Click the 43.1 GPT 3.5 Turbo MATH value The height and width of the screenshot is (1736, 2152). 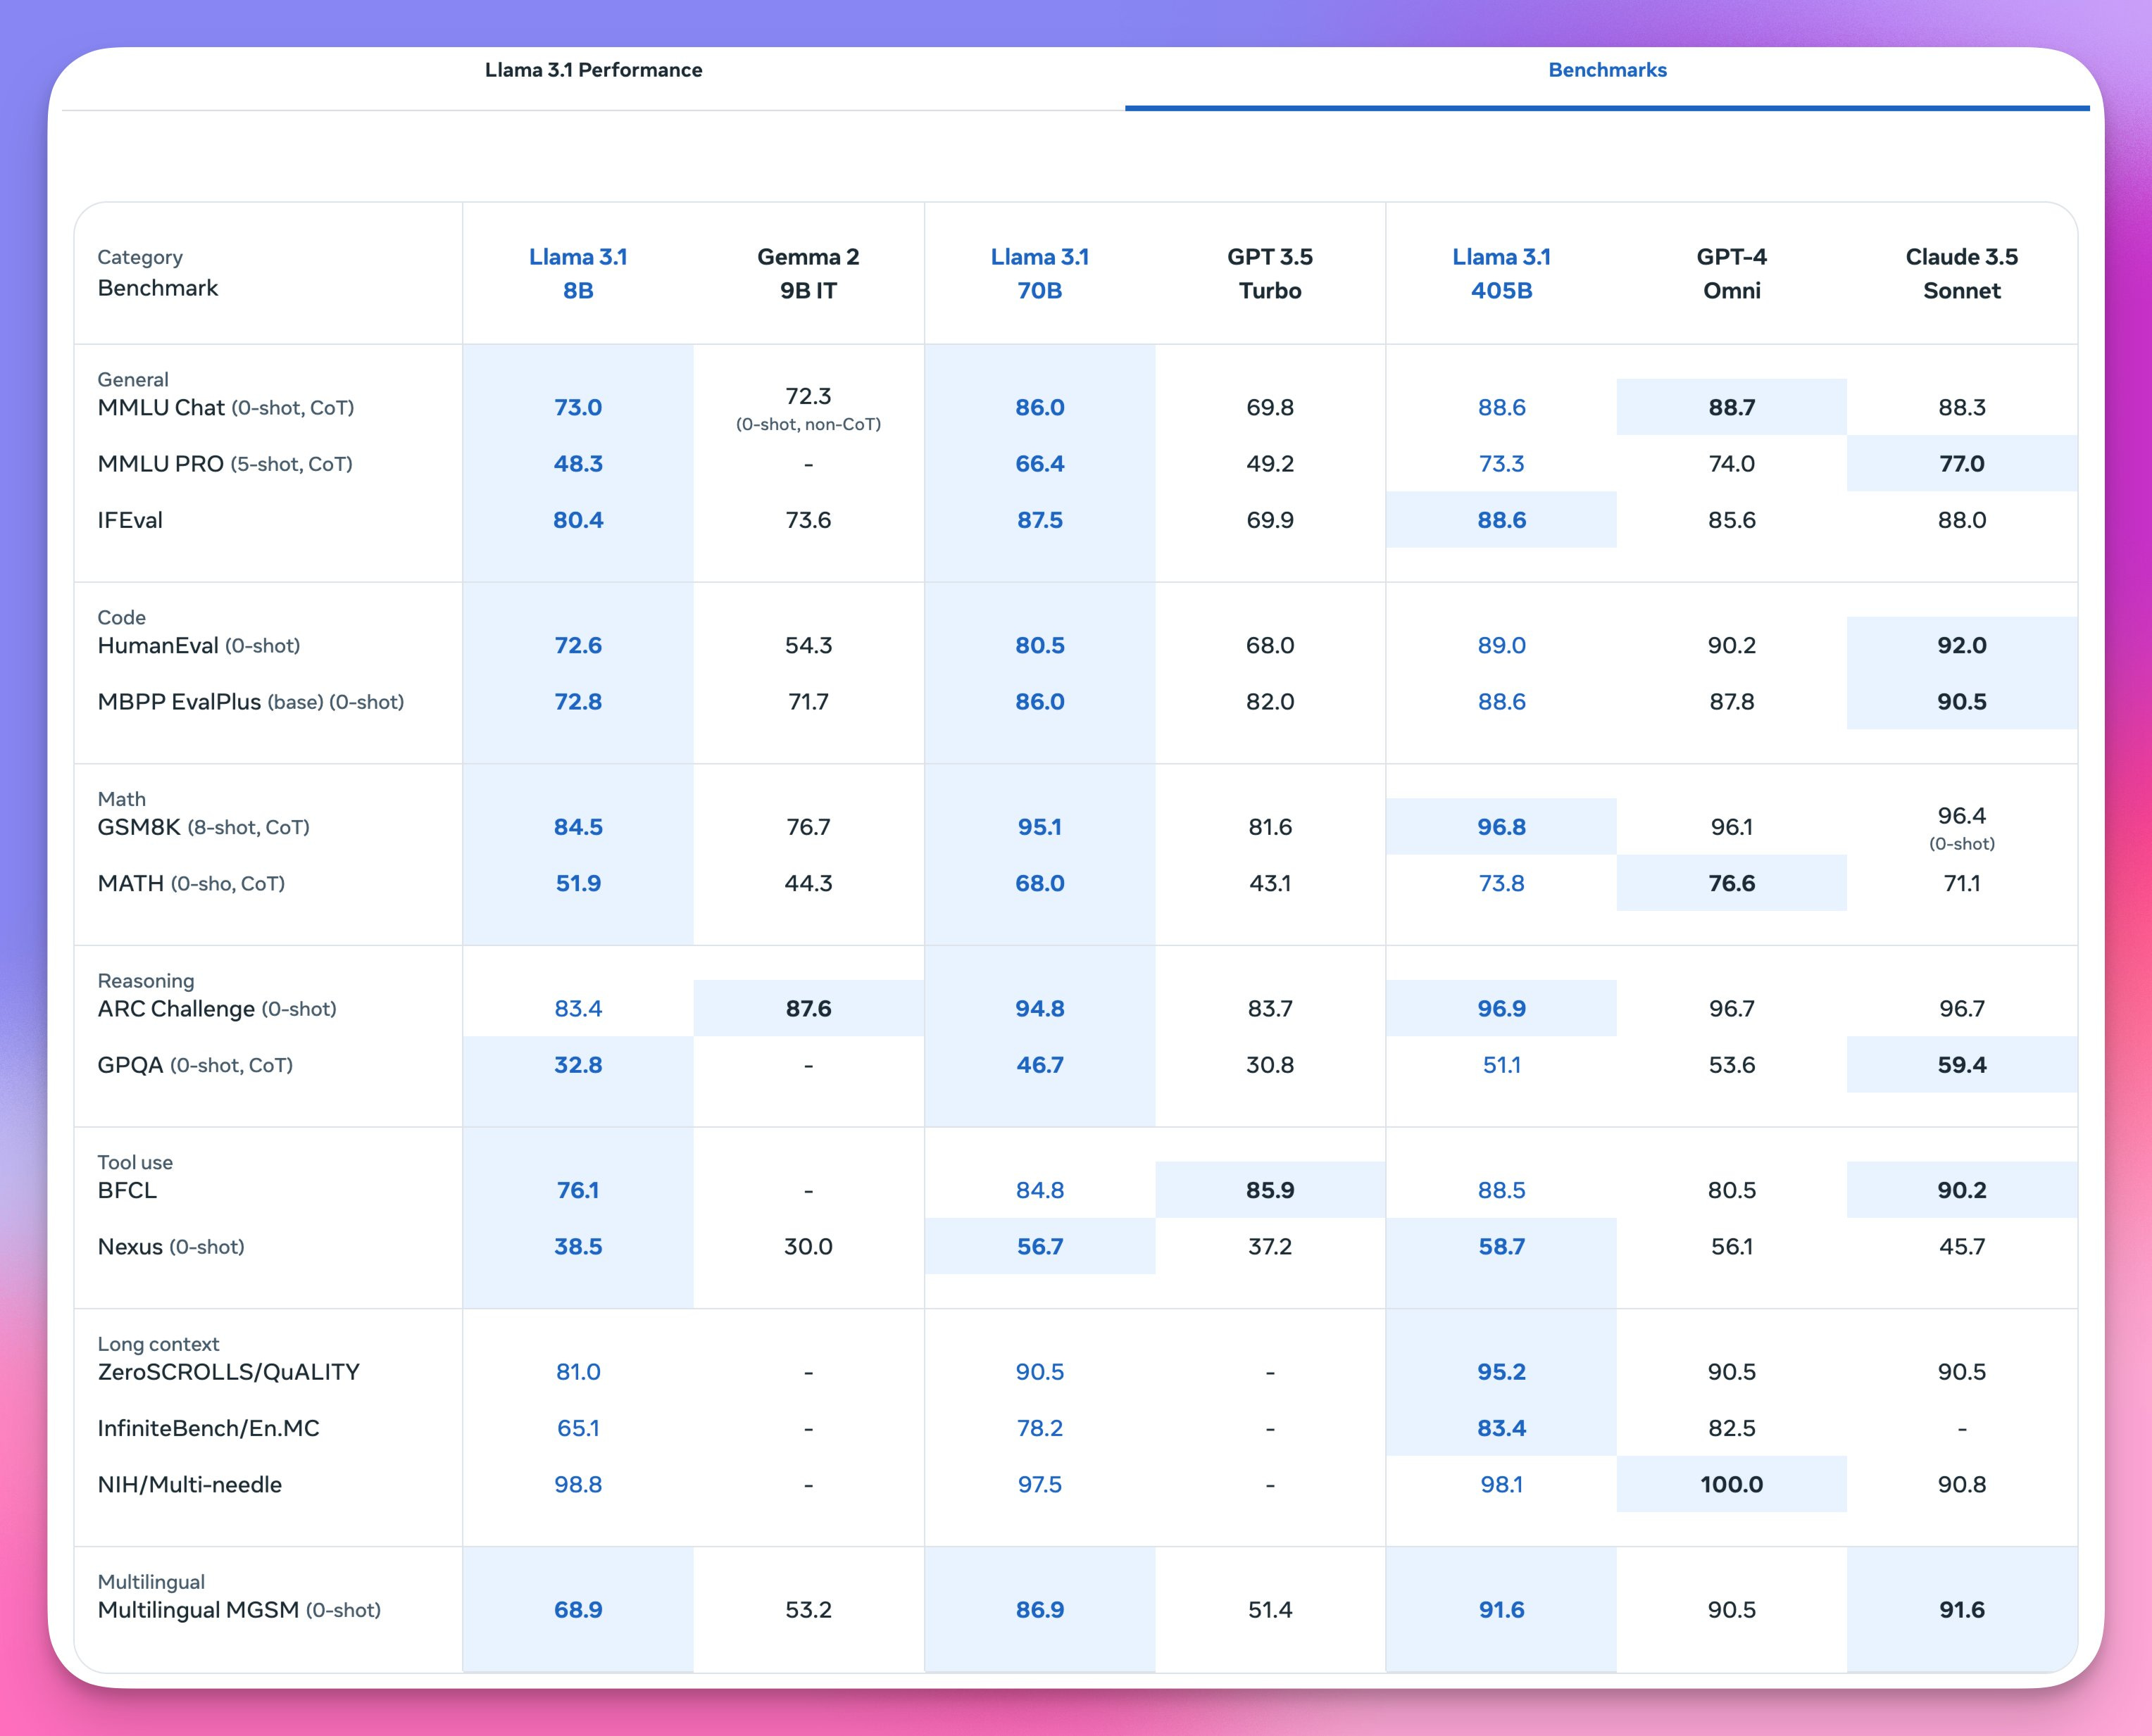click(x=1270, y=883)
